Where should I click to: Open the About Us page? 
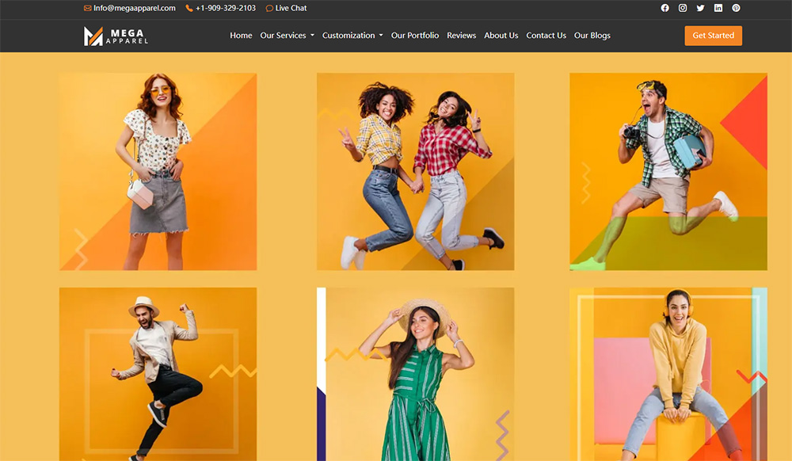click(501, 36)
